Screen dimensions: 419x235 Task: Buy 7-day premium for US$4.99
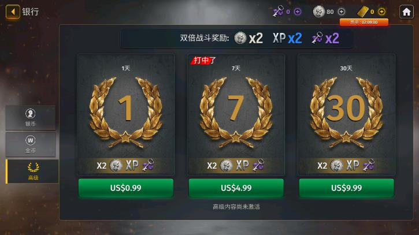[236, 188]
